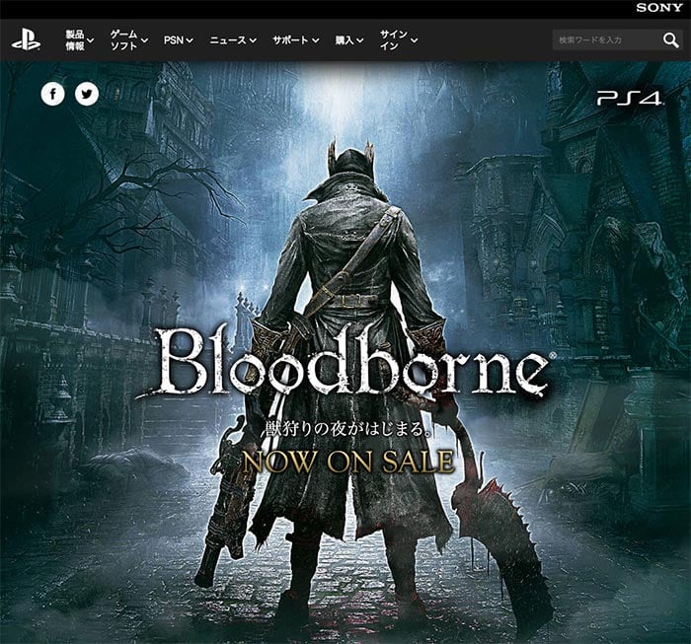Open the 製品情報 menu

pos(80,40)
